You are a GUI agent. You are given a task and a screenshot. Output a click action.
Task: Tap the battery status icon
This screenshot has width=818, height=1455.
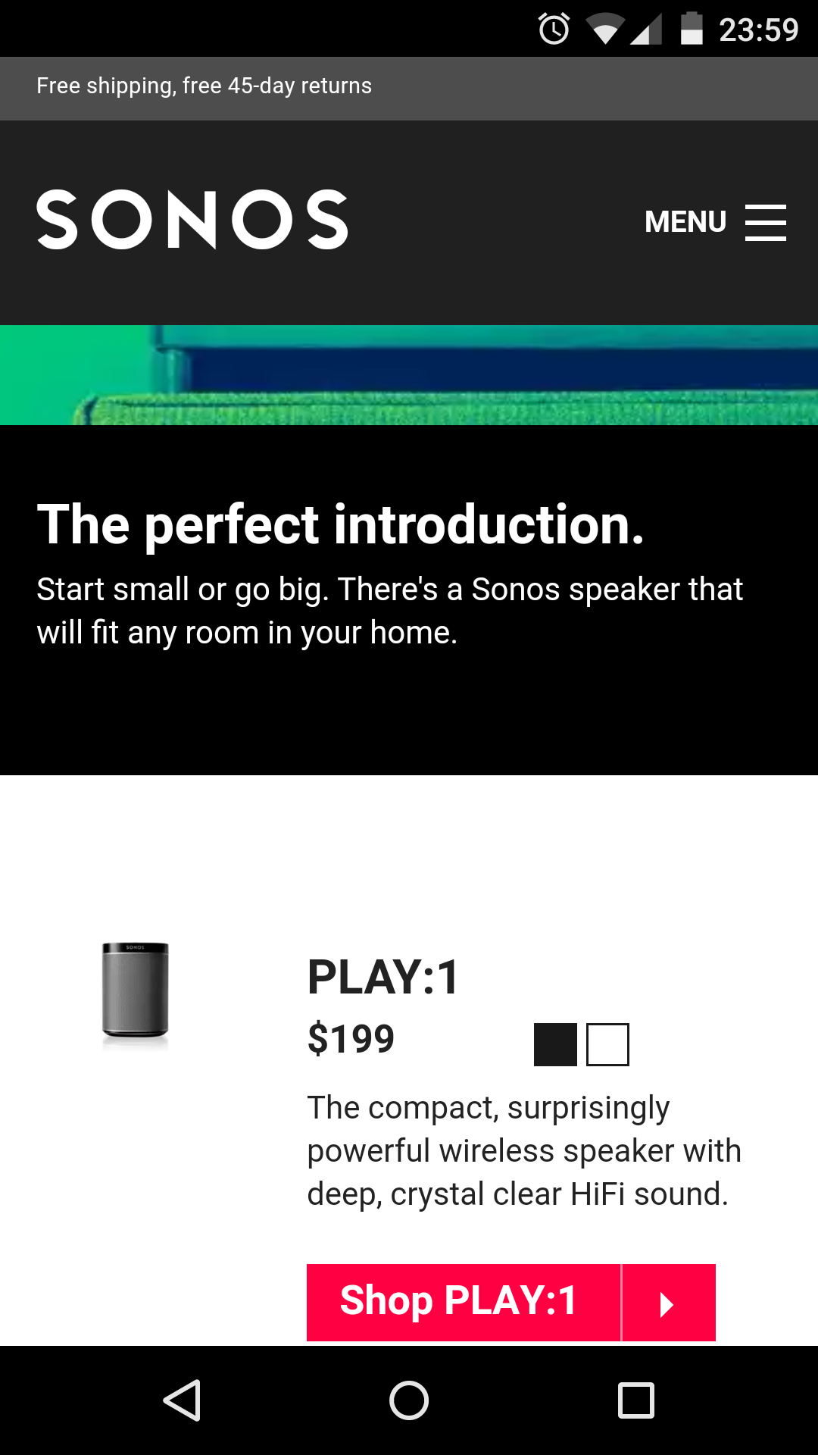click(x=692, y=29)
